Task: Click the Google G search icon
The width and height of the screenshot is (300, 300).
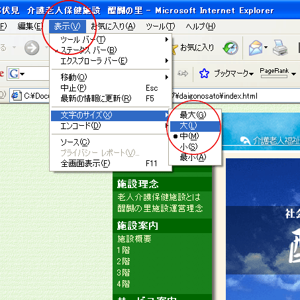Action: (x=13, y=74)
